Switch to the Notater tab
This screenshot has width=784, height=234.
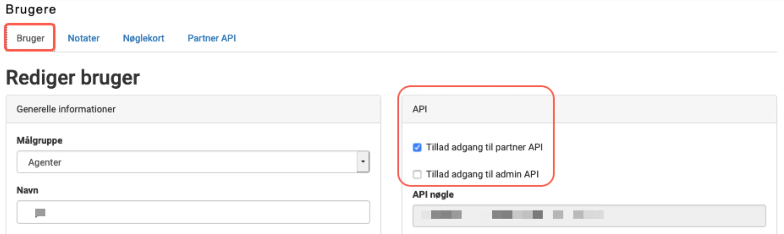(x=83, y=38)
